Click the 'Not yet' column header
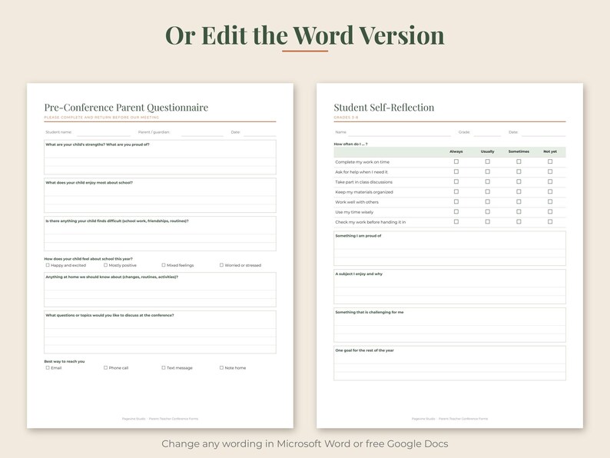This screenshot has height=458, width=610. tap(550, 151)
